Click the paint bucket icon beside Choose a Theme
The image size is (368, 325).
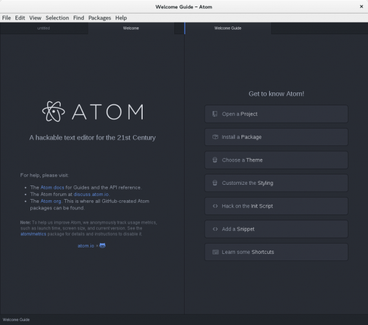pyautogui.click(x=215, y=160)
